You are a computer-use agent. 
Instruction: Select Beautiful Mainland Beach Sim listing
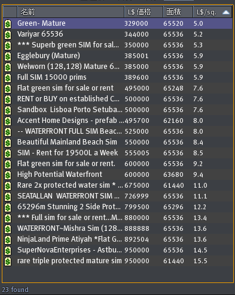click(118, 142)
